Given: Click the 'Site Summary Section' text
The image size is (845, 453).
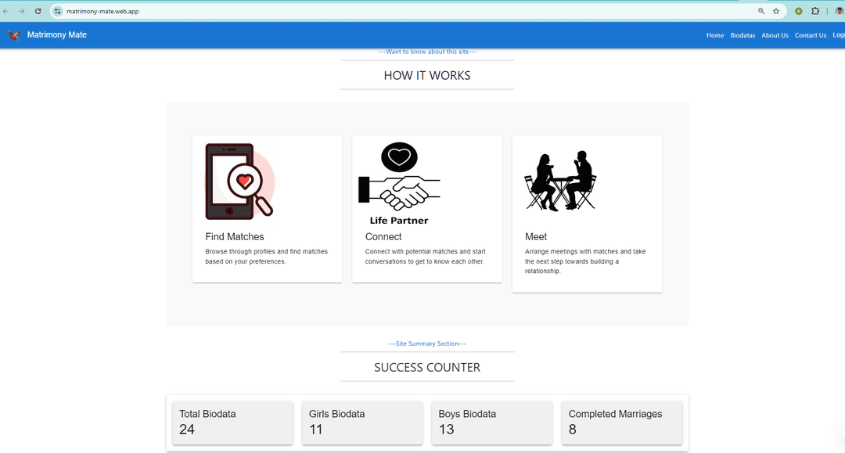Looking at the screenshot, I should [427, 343].
